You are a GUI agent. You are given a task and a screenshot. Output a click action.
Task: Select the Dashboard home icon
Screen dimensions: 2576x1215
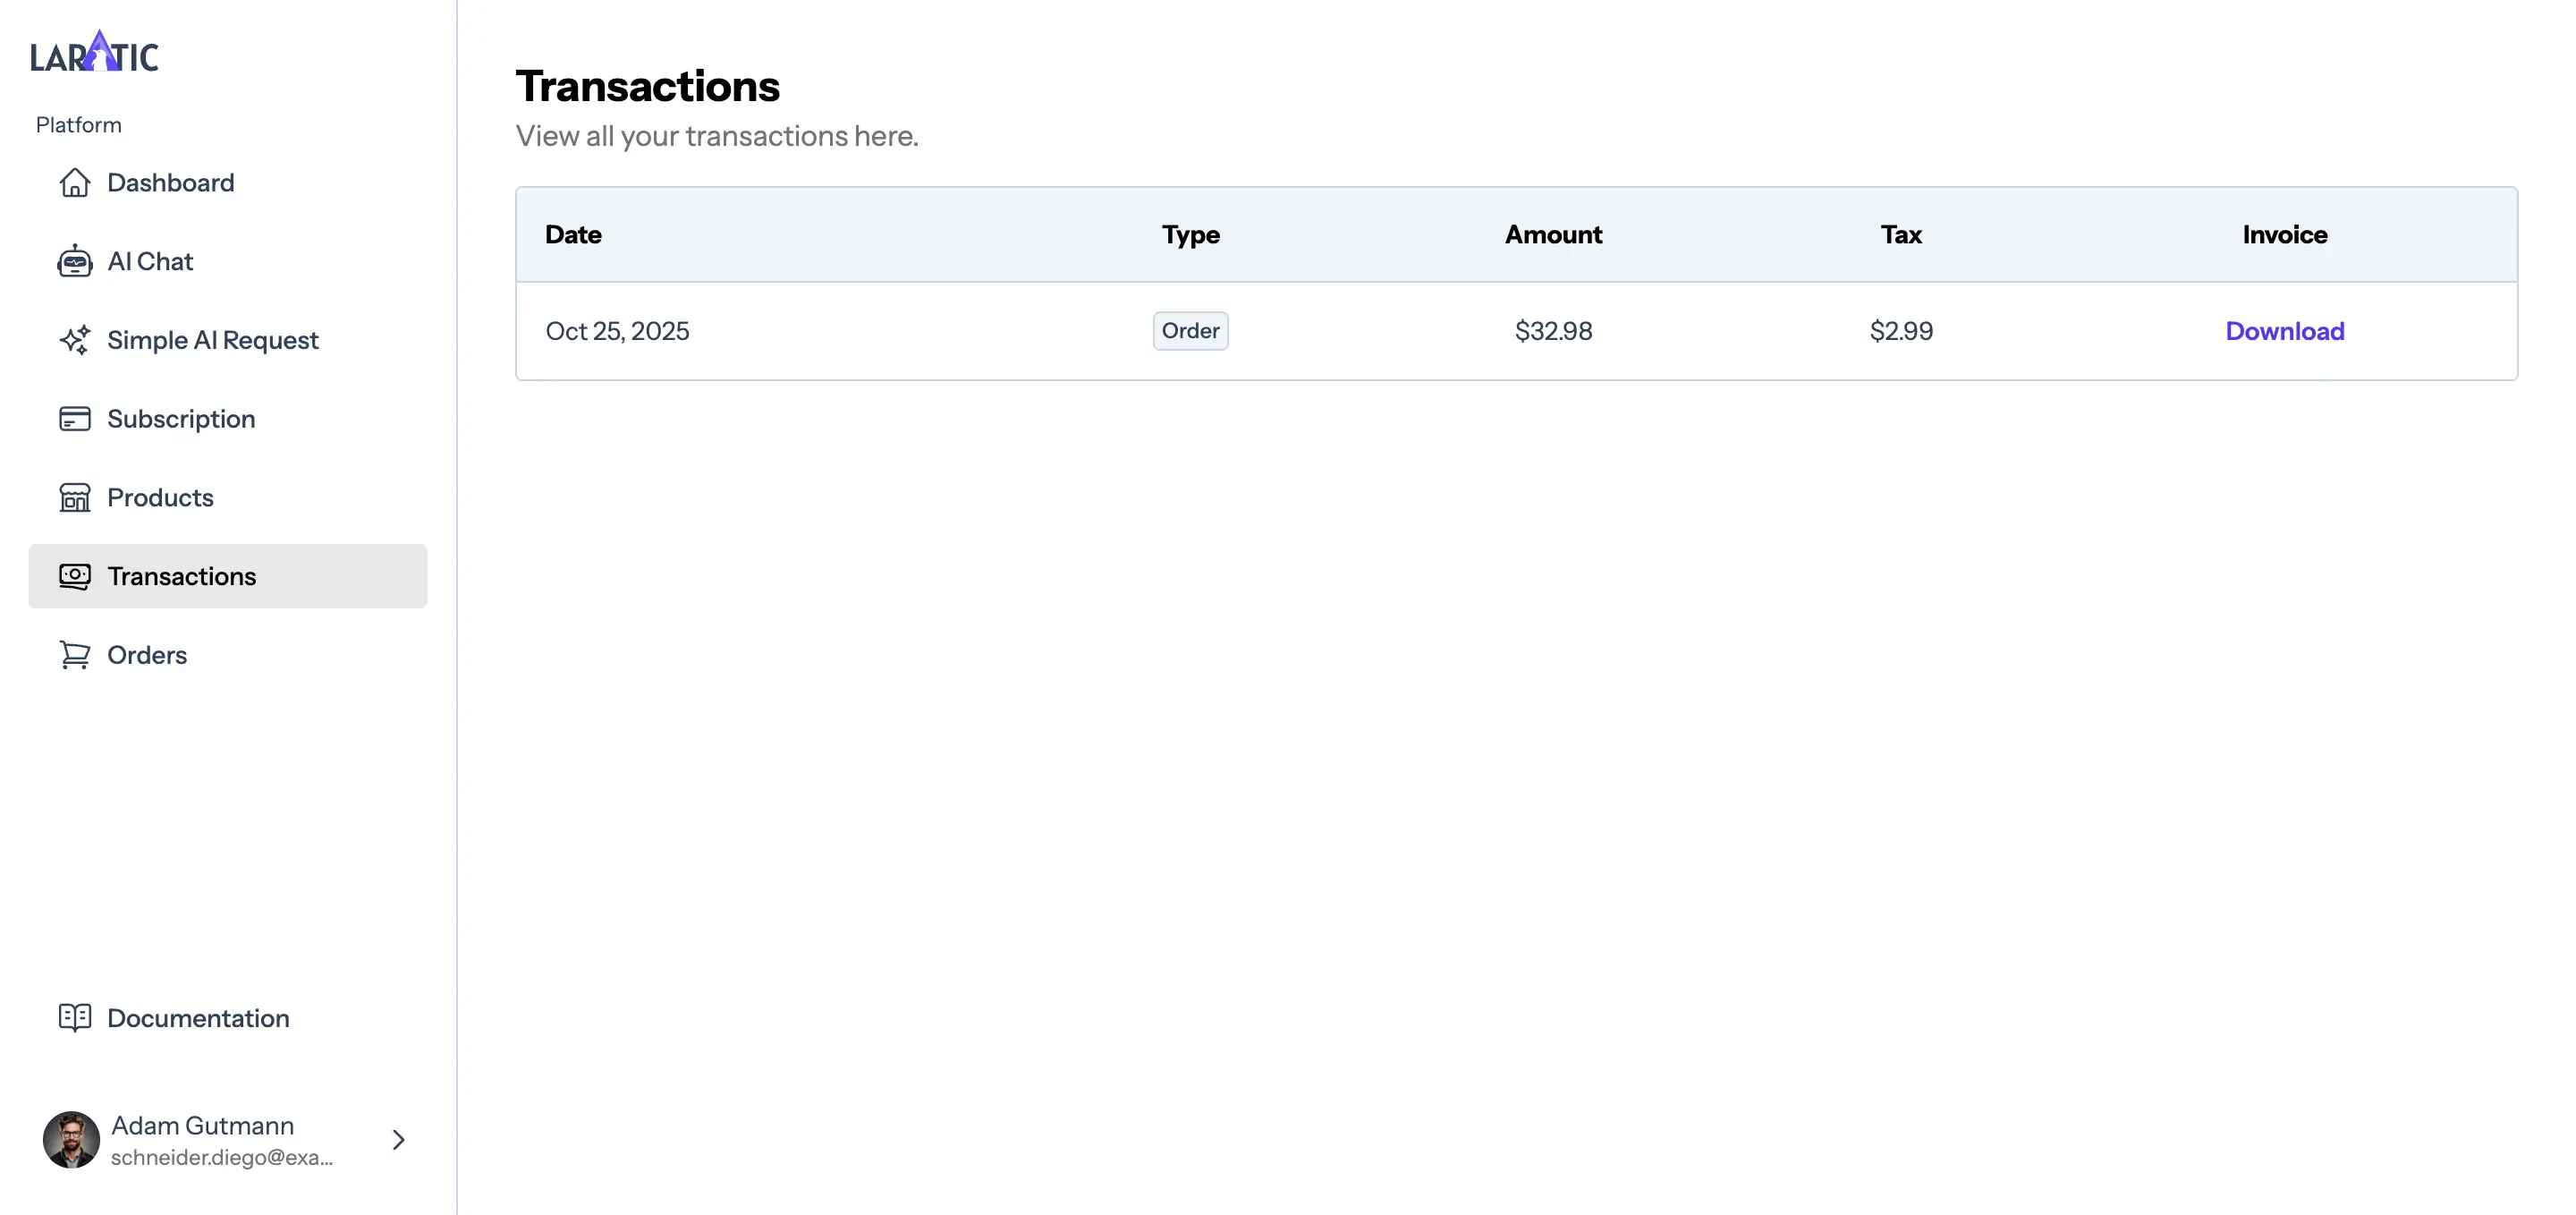pos(74,182)
